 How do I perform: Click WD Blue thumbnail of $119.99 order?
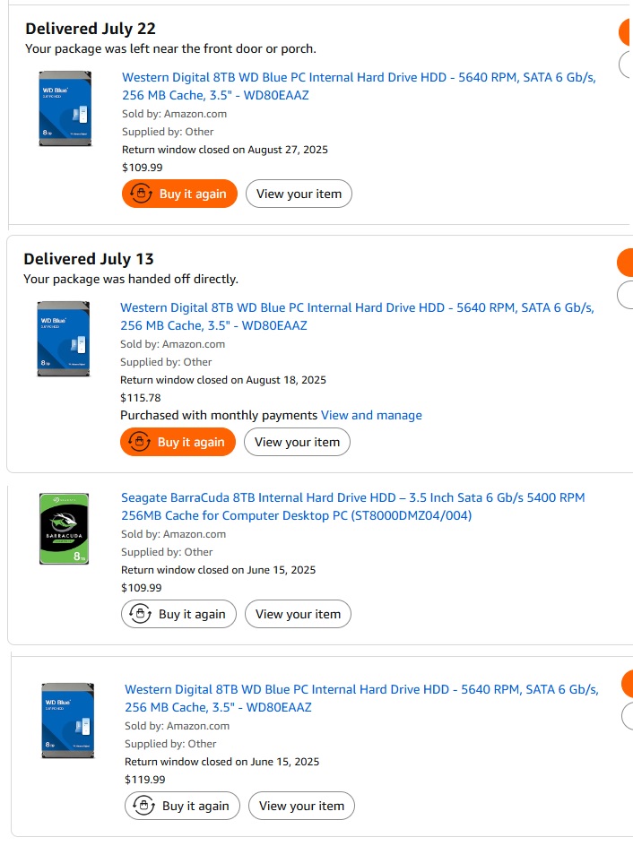click(x=67, y=721)
